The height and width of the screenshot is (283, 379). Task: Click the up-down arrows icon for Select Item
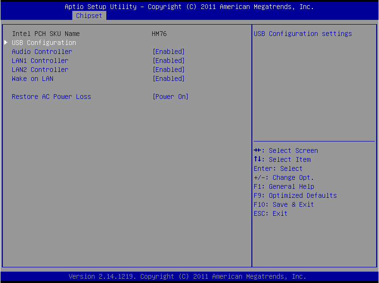click(x=257, y=159)
